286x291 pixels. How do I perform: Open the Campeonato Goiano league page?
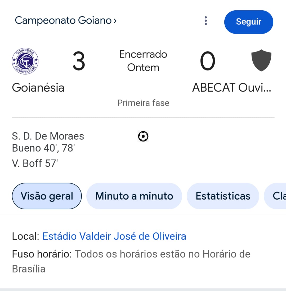[x=63, y=20]
